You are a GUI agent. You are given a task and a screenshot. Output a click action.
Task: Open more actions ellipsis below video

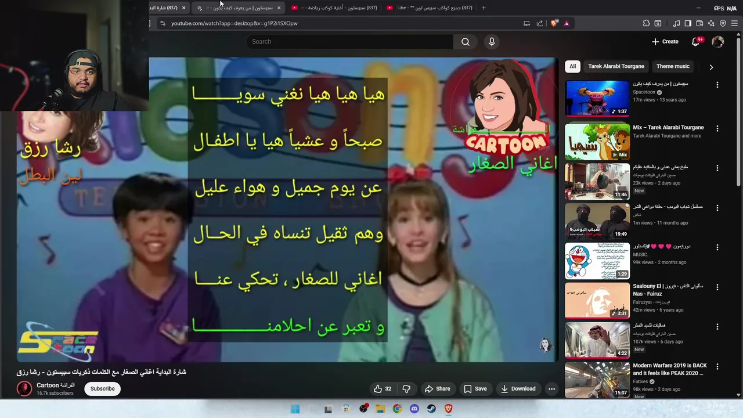(x=552, y=389)
